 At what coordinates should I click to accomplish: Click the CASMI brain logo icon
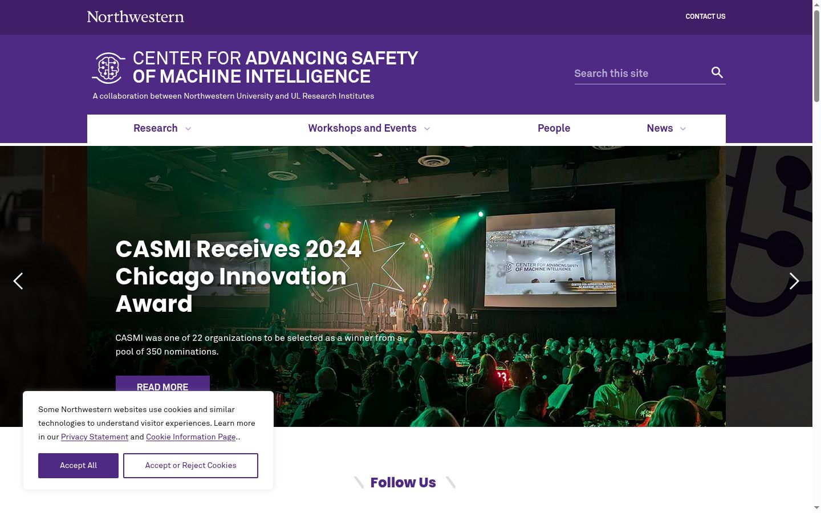109,68
